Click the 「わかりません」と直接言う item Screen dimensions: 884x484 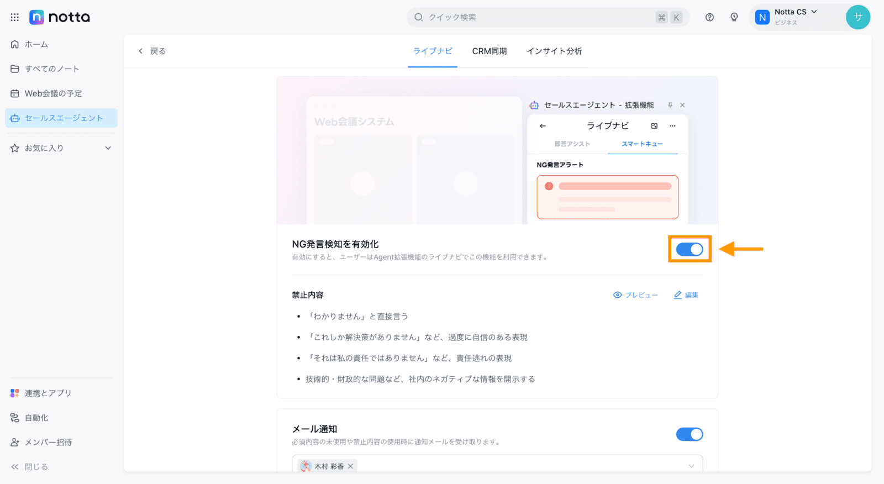(x=358, y=317)
